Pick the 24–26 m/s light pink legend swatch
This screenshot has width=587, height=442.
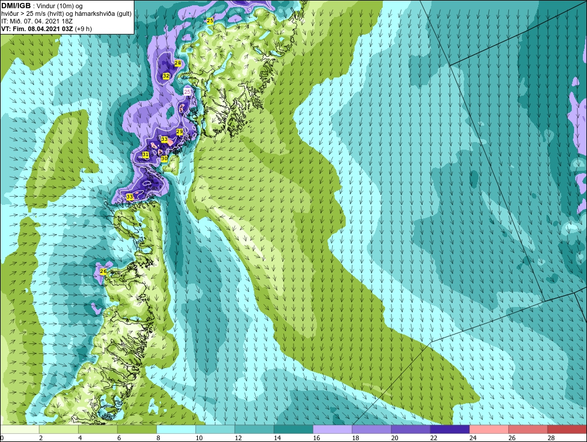(489, 429)
